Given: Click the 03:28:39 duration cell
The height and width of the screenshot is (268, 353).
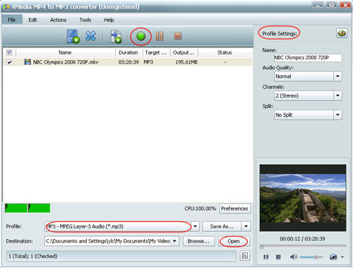Looking at the screenshot, I should 128,62.
